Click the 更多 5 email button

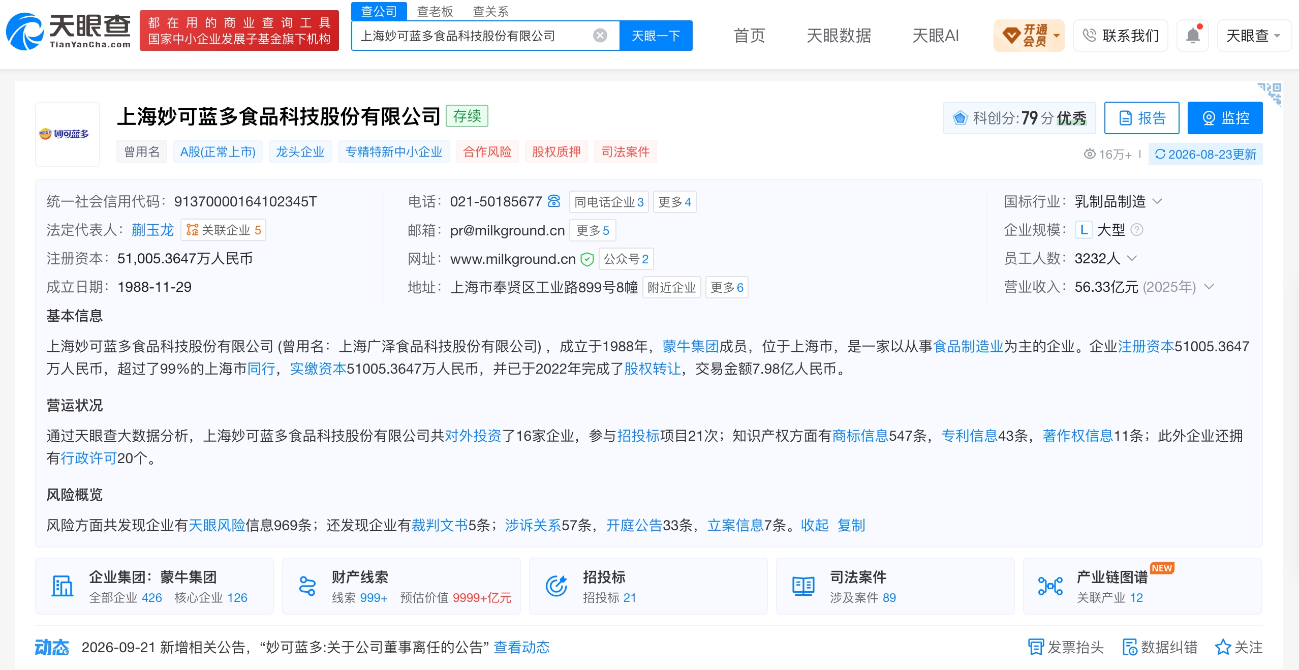(x=593, y=230)
